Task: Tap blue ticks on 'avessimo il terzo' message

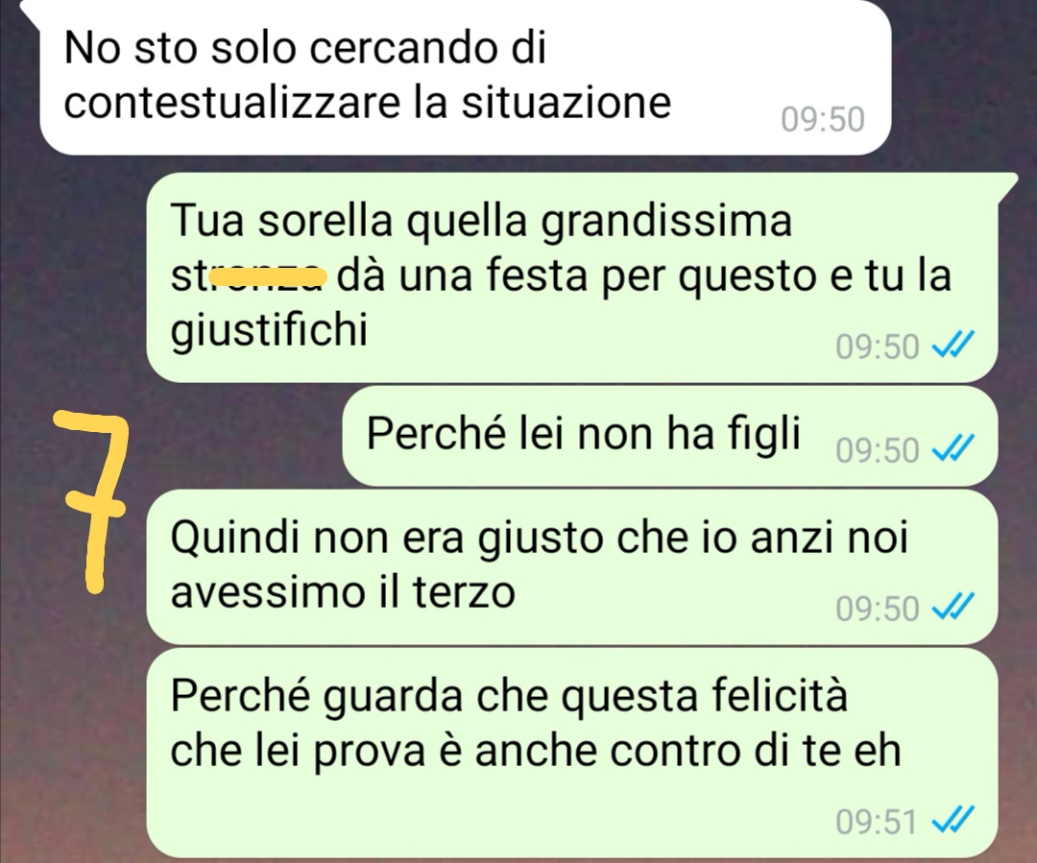Action: coord(953,607)
